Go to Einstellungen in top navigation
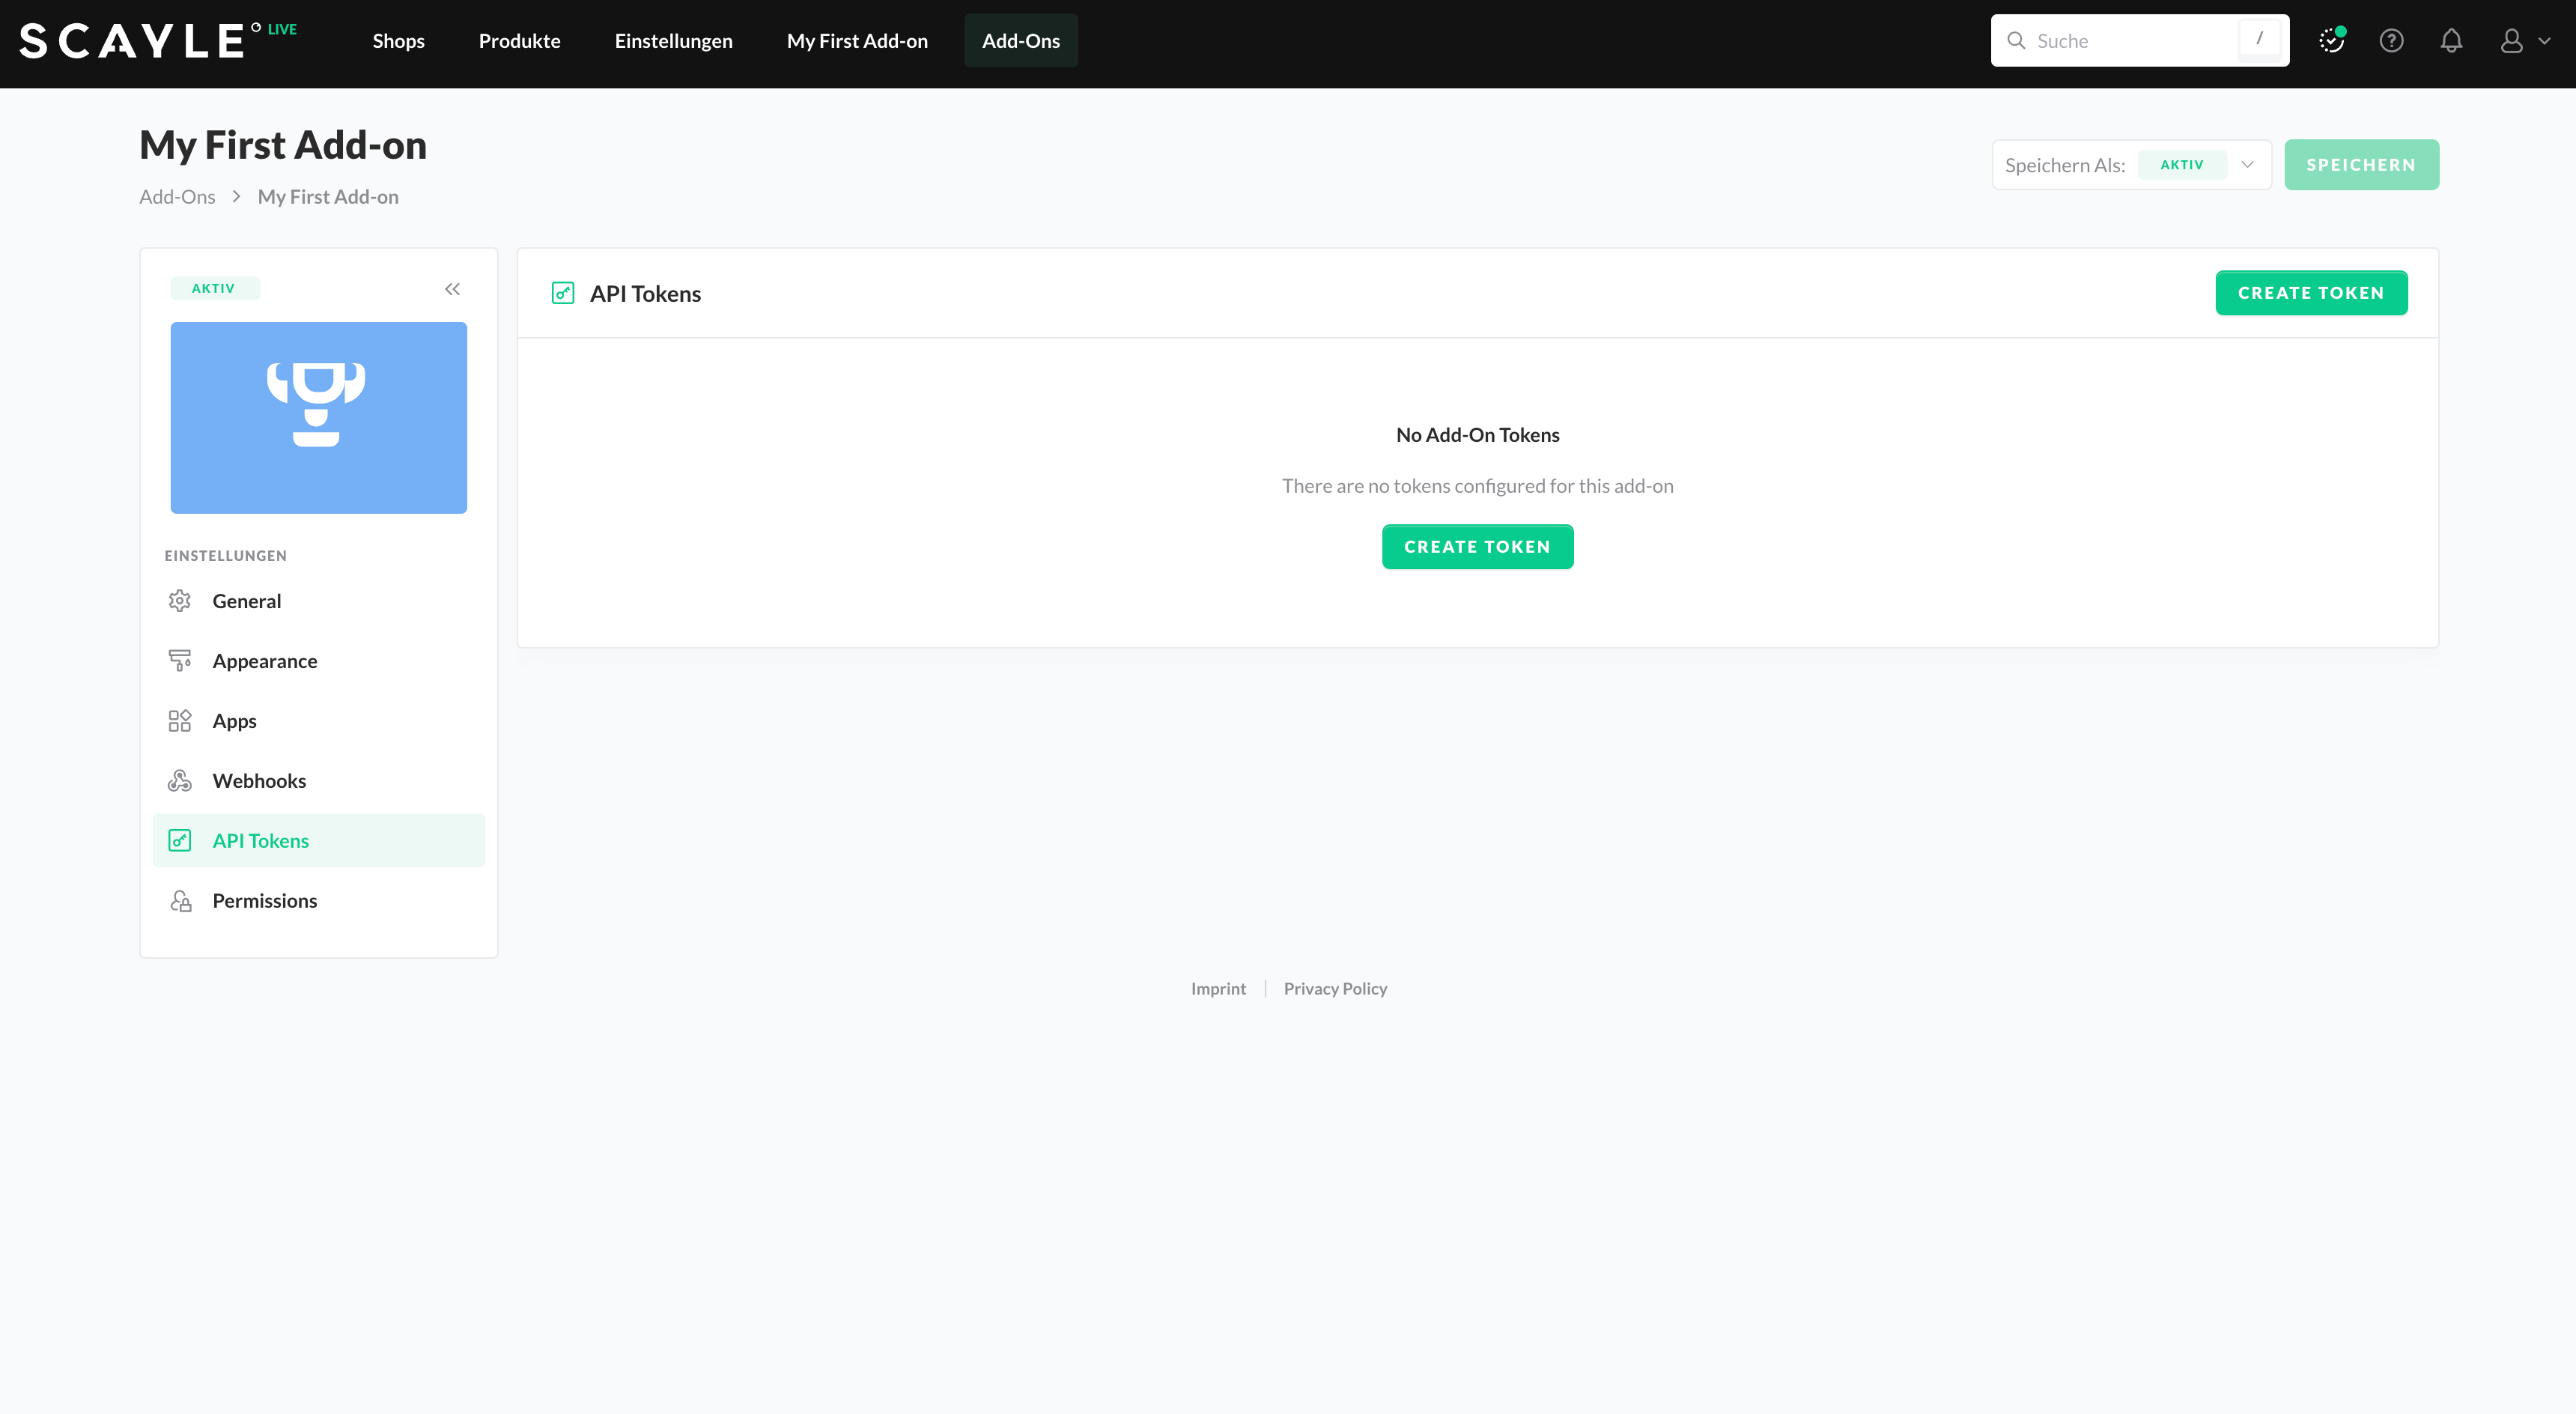Image resolution: width=2576 pixels, height=1414 pixels. coord(673,41)
